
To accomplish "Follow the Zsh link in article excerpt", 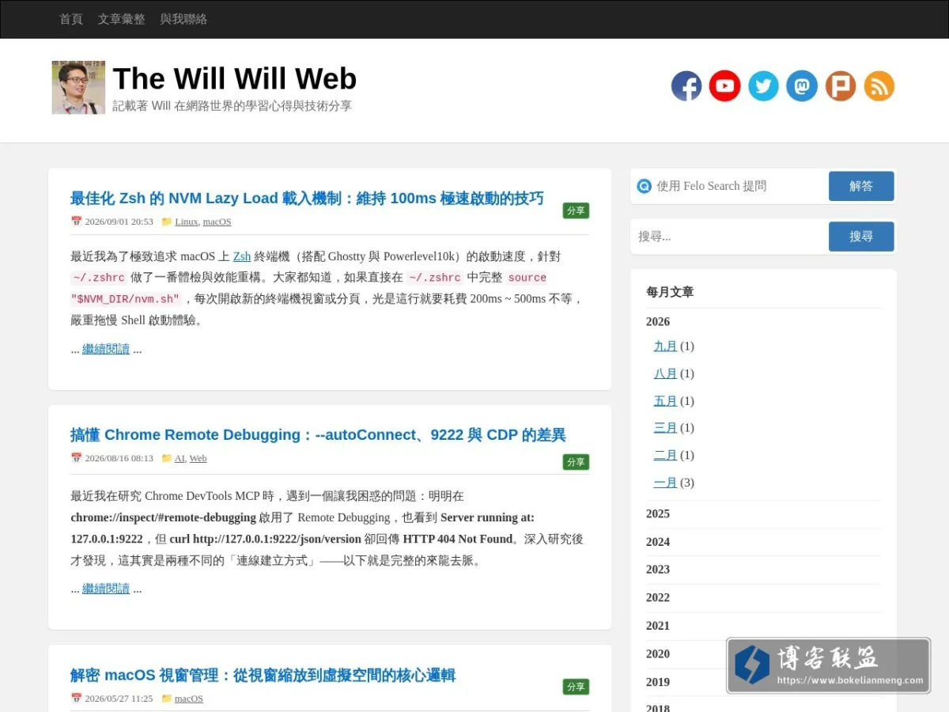I will click(242, 256).
